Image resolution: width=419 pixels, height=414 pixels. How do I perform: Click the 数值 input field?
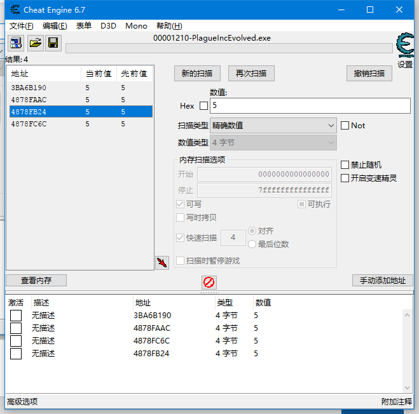[310, 105]
